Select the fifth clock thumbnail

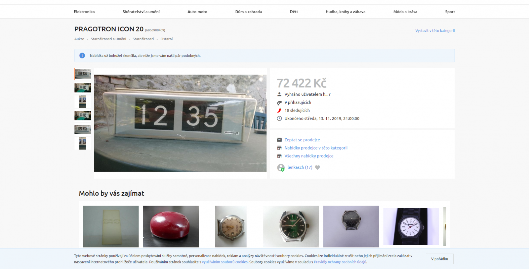tap(83, 129)
